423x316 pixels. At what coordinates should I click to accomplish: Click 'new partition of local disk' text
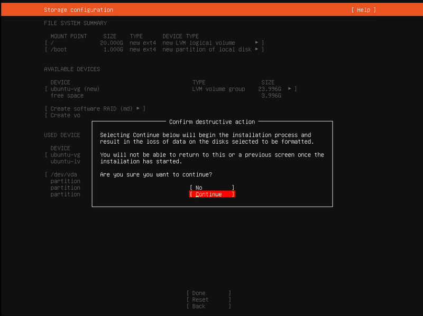[207, 49]
